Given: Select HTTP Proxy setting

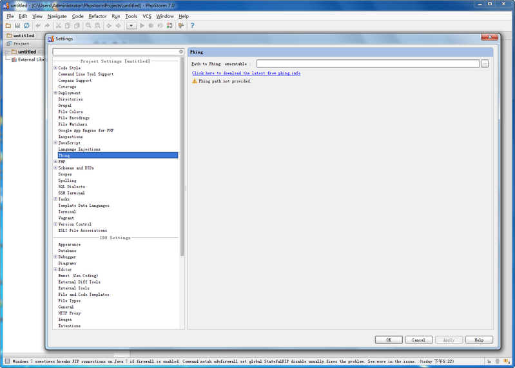Looking at the screenshot, I should pyautogui.click(x=70, y=313).
